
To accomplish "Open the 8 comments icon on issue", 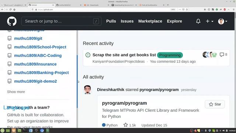I will (x=223, y=55).
